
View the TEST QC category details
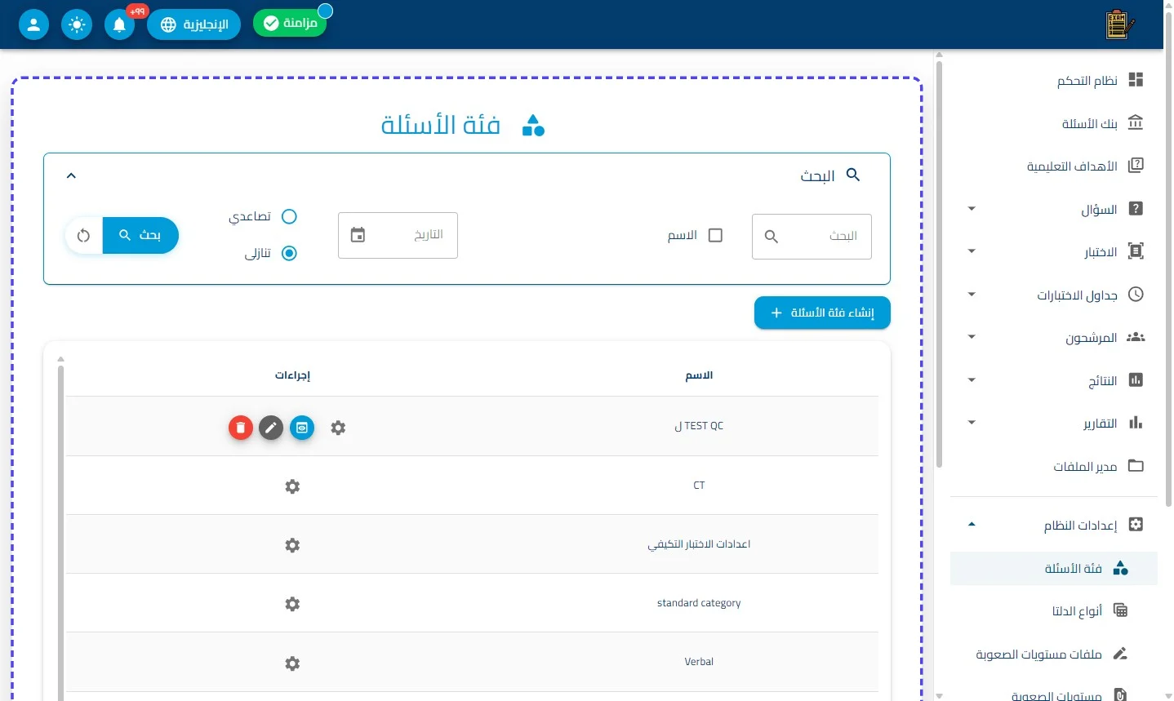pyautogui.click(x=302, y=428)
